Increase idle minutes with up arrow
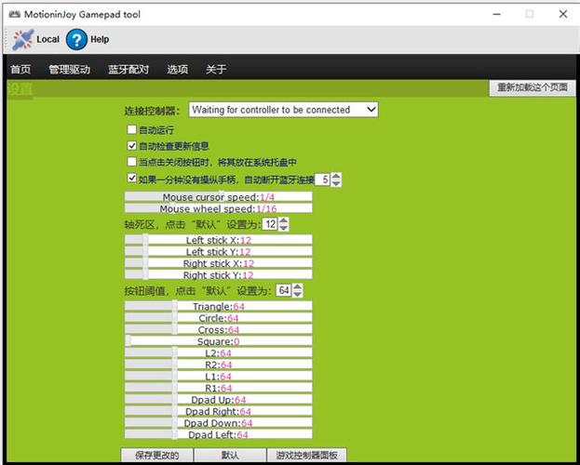This screenshot has width=580, height=465. point(336,177)
